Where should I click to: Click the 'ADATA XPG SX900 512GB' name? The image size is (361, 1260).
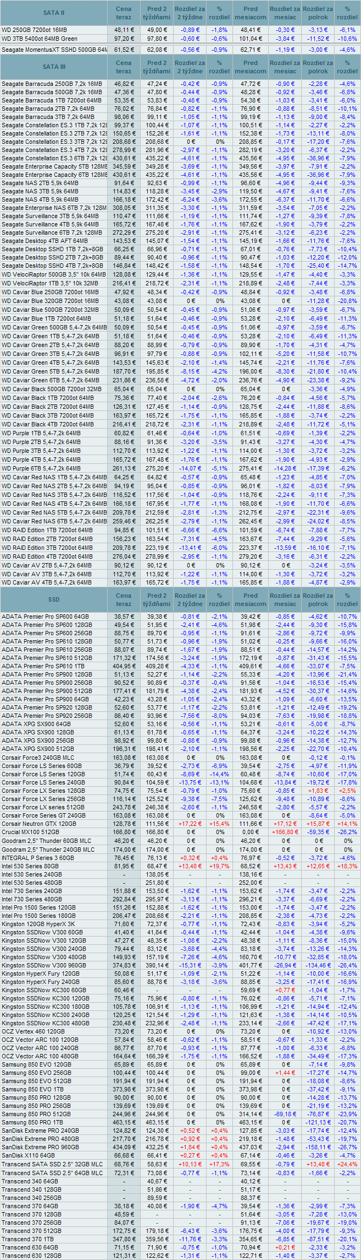tap(37, 749)
